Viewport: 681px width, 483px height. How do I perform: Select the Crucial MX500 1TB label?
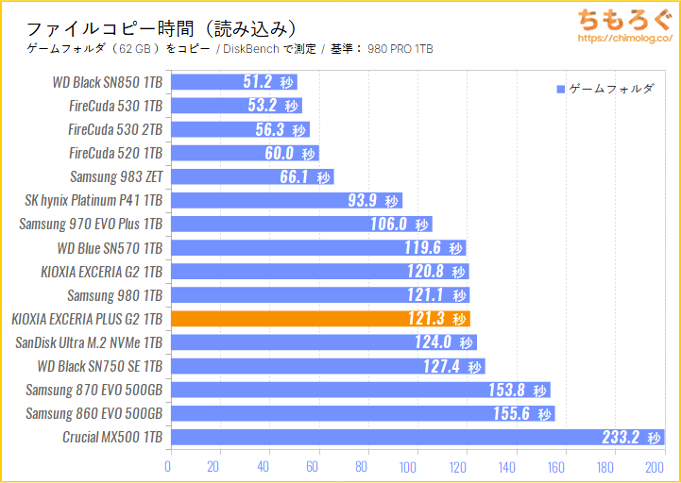click(113, 437)
